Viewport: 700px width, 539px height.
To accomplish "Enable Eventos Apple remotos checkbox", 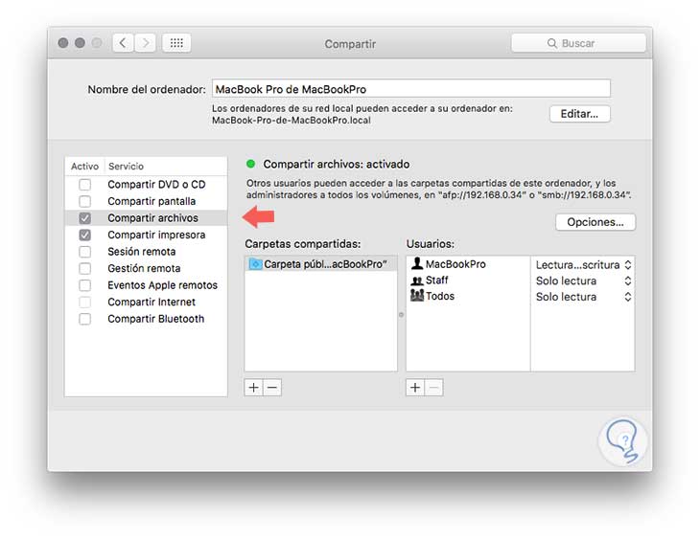I will (84, 285).
